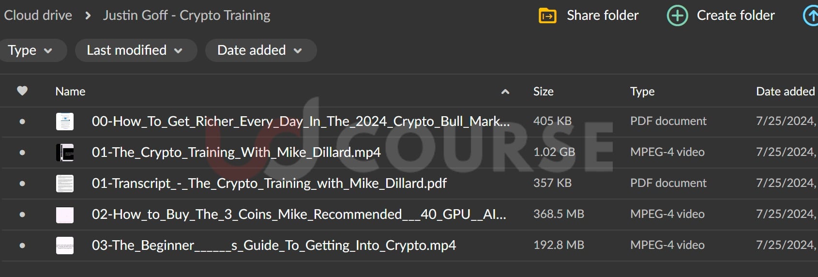Click the 02-How_to_Buy video file icon
This screenshot has width=818, height=277.
[x=65, y=215]
